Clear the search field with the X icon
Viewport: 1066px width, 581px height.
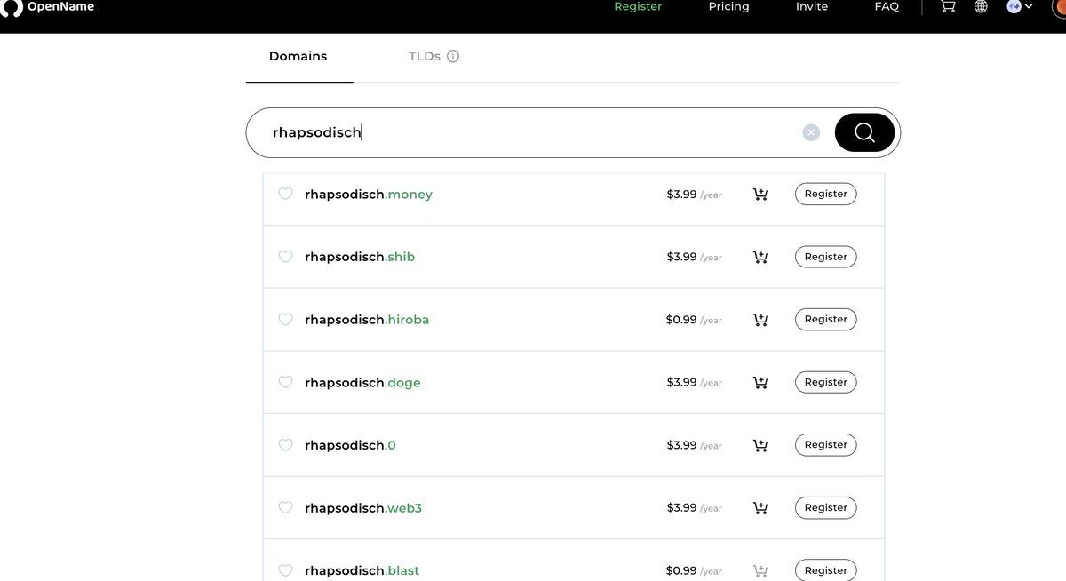point(811,132)
